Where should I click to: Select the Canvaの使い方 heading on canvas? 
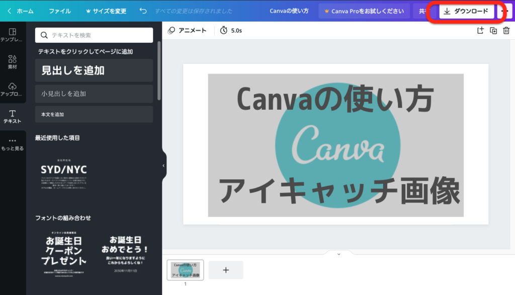[335, 98]
